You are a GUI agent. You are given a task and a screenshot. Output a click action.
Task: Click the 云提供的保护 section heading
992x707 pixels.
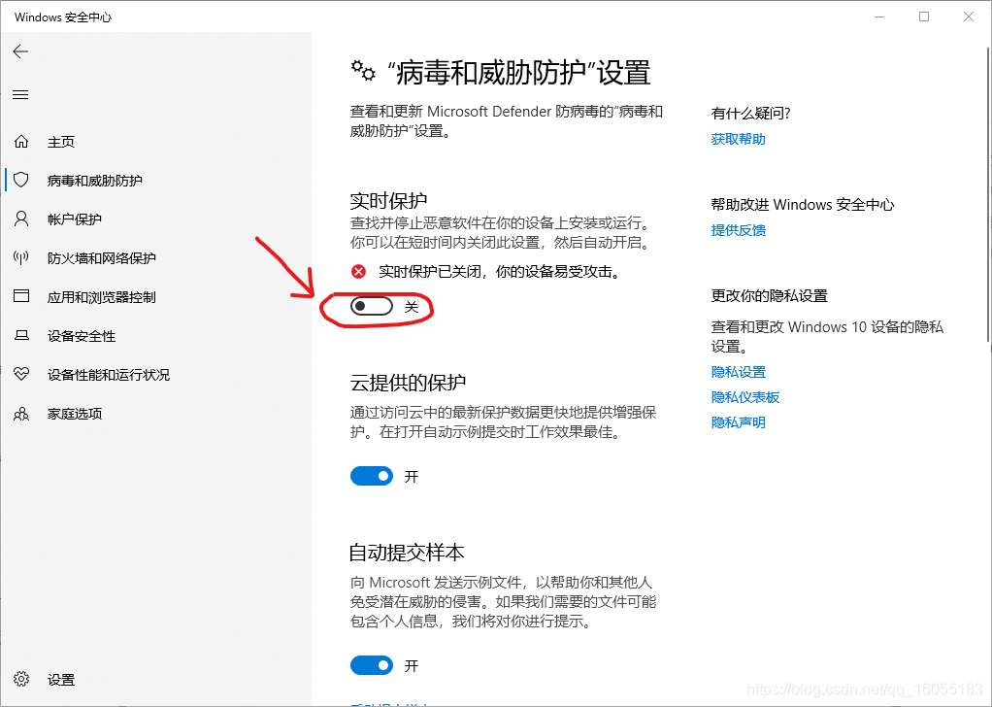coord(408,383)
